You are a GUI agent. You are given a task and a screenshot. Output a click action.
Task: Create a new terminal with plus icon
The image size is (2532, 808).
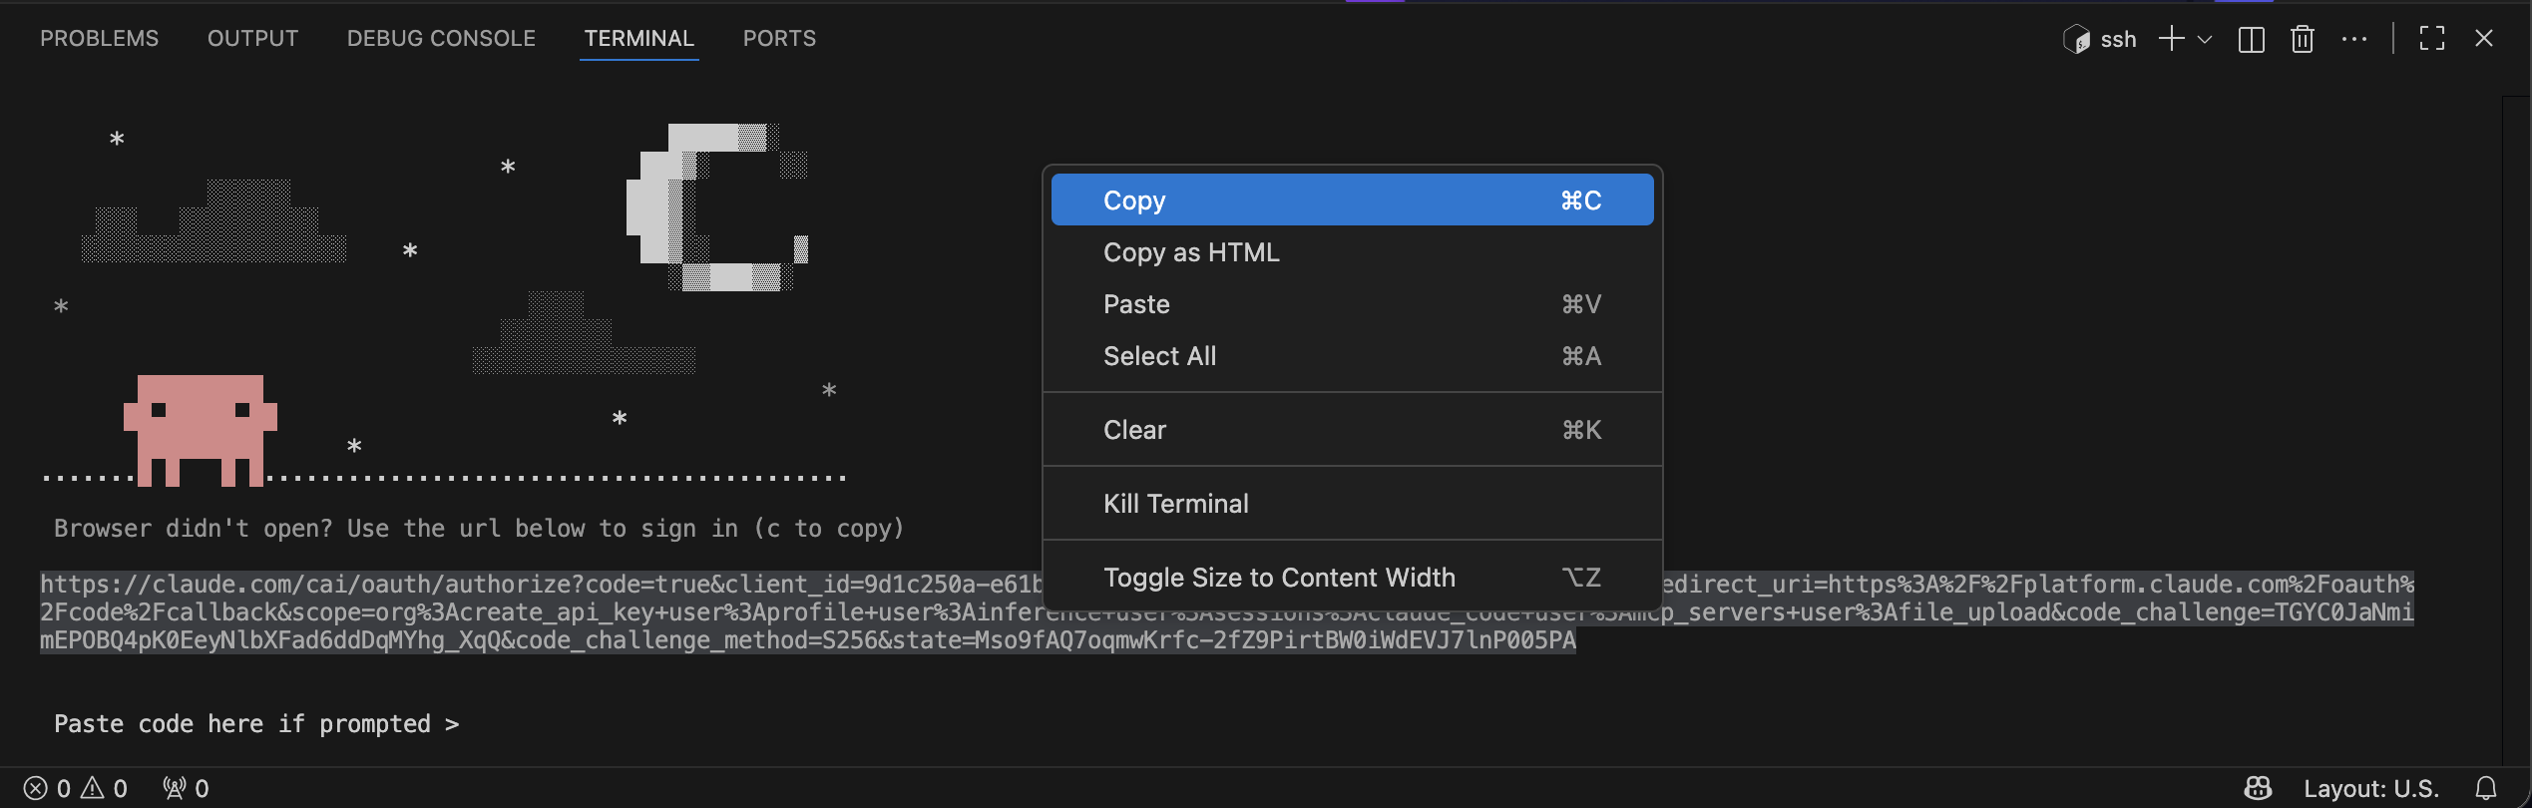[x=2171, y=39]
